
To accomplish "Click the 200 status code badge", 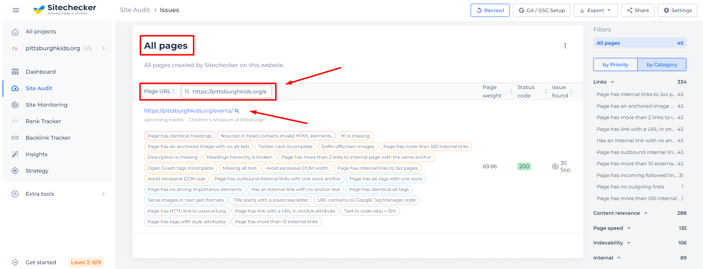I will pos(524,166).
